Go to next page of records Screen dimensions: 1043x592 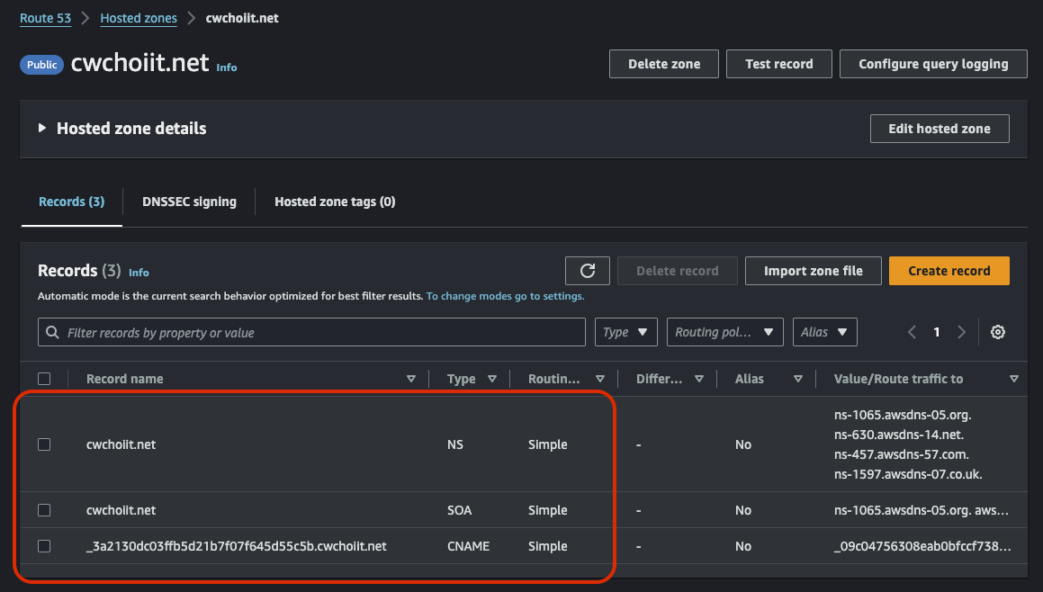click(961, 332)
